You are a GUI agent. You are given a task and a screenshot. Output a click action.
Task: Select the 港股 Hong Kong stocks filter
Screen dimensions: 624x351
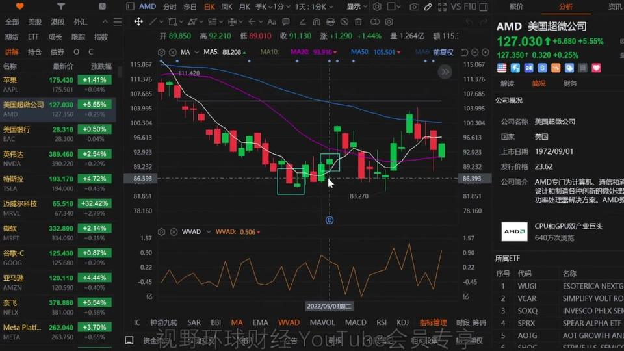(58, 22)
